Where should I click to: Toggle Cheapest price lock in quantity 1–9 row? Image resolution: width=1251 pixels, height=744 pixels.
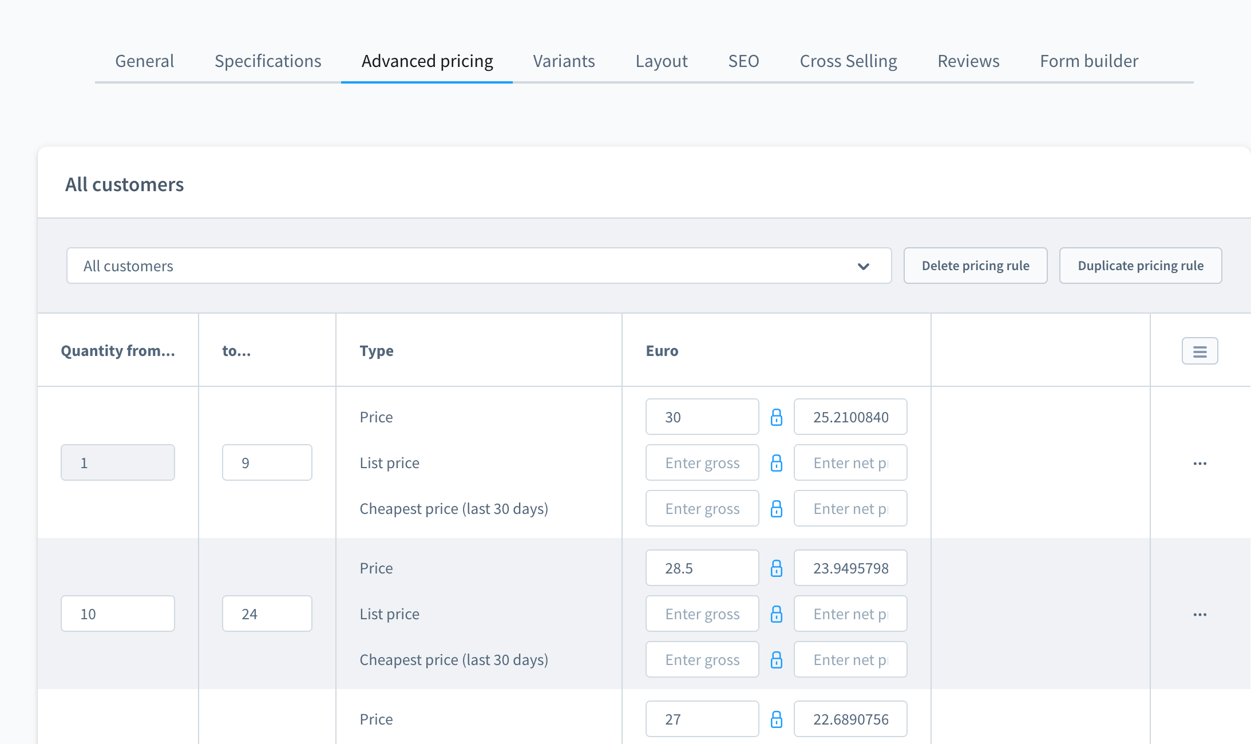777,509
